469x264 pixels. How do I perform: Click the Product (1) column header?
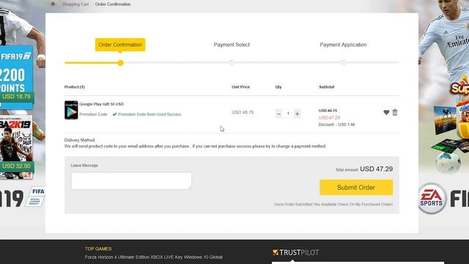point(75,87)
